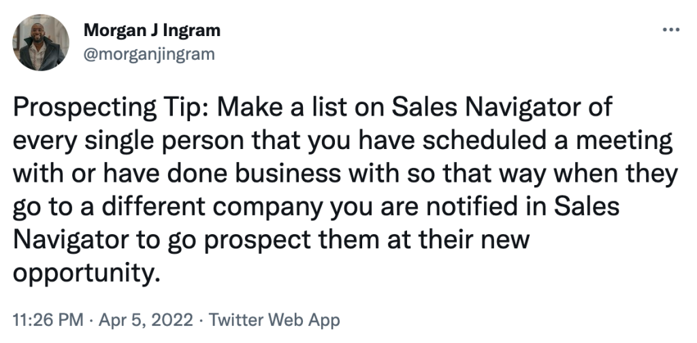Click the 11:26 PM timestamp
The height and width of the screenshot is (343, 697).
pos(48,320)
